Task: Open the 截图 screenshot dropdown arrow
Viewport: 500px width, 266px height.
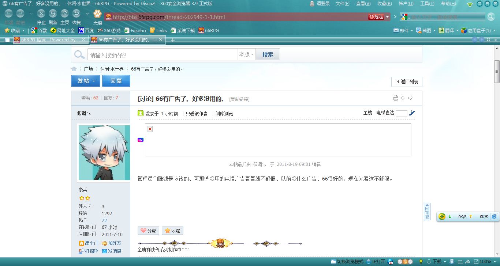Action: point(434,31)
